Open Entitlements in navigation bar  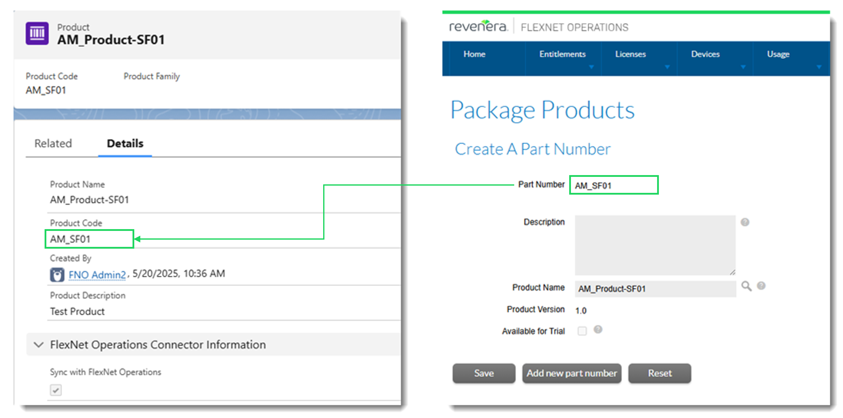[562, 54]
